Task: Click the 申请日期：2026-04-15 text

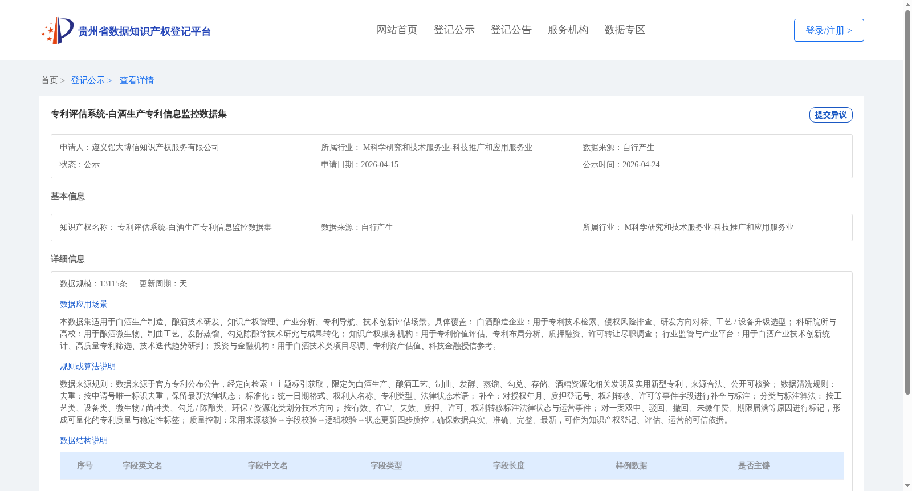Action: [360, 164]
